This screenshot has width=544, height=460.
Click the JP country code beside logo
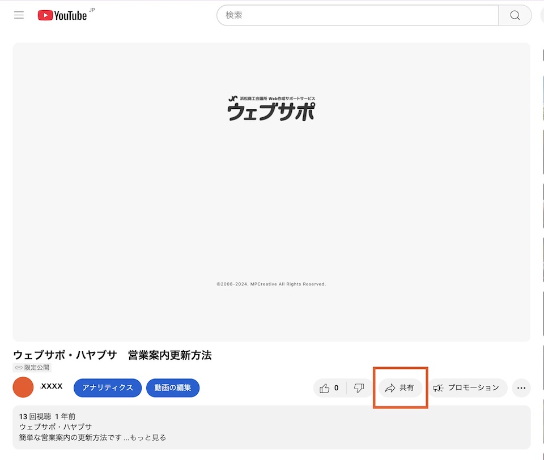pos(92,10)
